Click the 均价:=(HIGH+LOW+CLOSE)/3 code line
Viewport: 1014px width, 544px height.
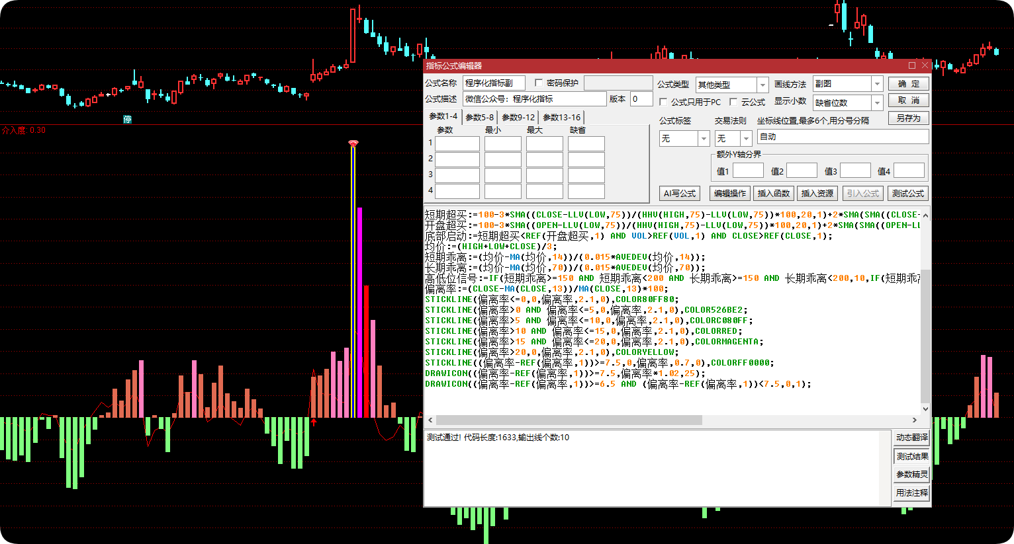[x=491, y=247]
